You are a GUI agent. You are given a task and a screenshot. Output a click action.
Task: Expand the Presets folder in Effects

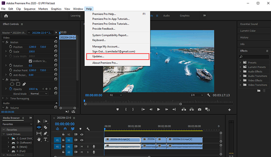coord(241,63)
